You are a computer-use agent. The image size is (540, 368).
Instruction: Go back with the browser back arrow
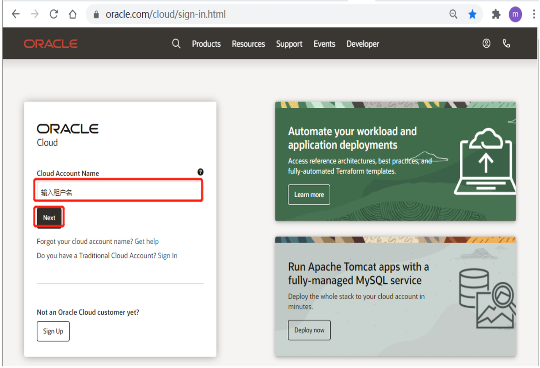click(x=16, y=14)
